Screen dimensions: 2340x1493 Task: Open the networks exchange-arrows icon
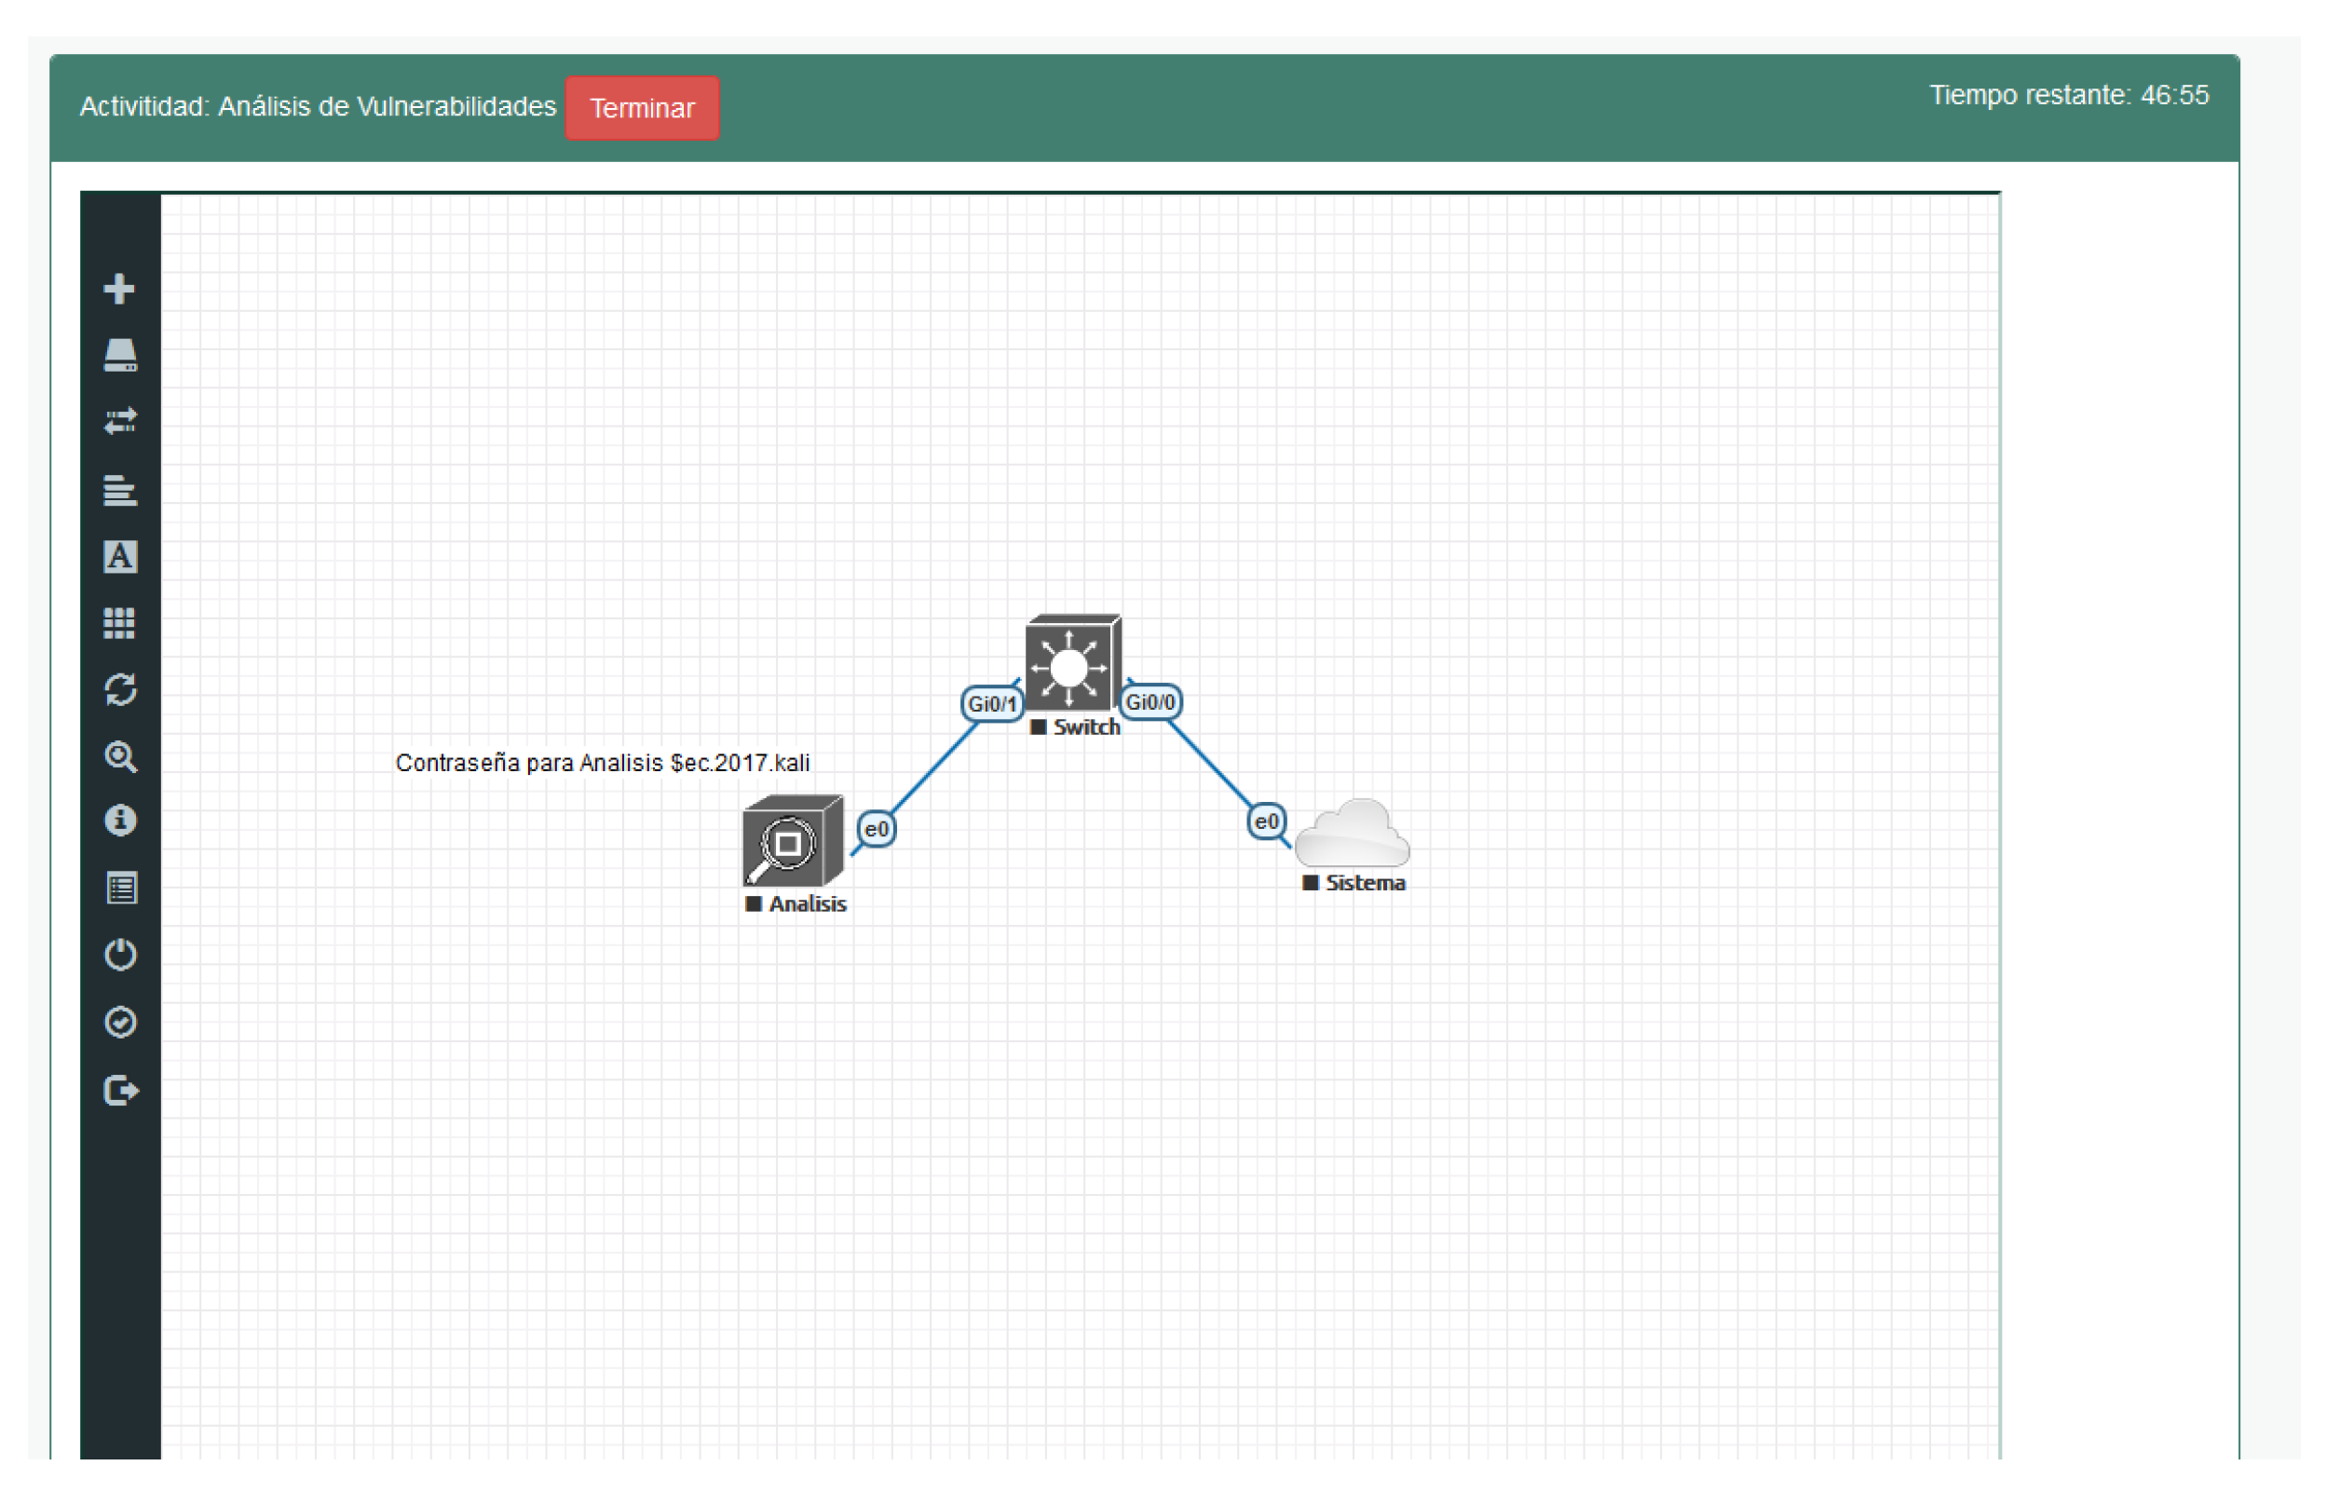tap(119, 422)
